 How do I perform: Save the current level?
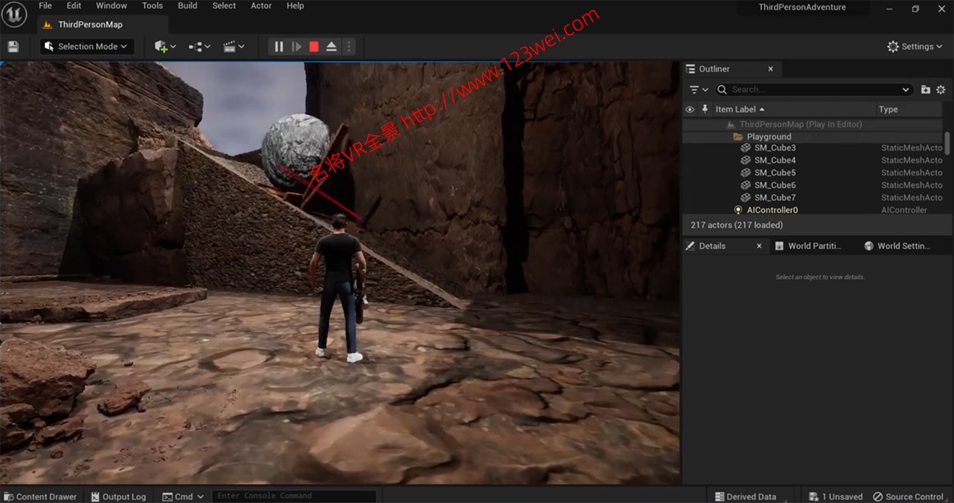click(14, 46)
